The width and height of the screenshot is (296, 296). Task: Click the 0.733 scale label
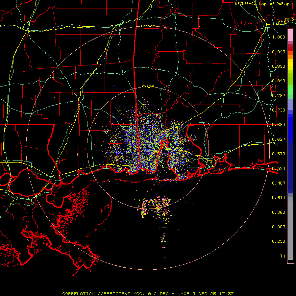[x=279, y=110]
